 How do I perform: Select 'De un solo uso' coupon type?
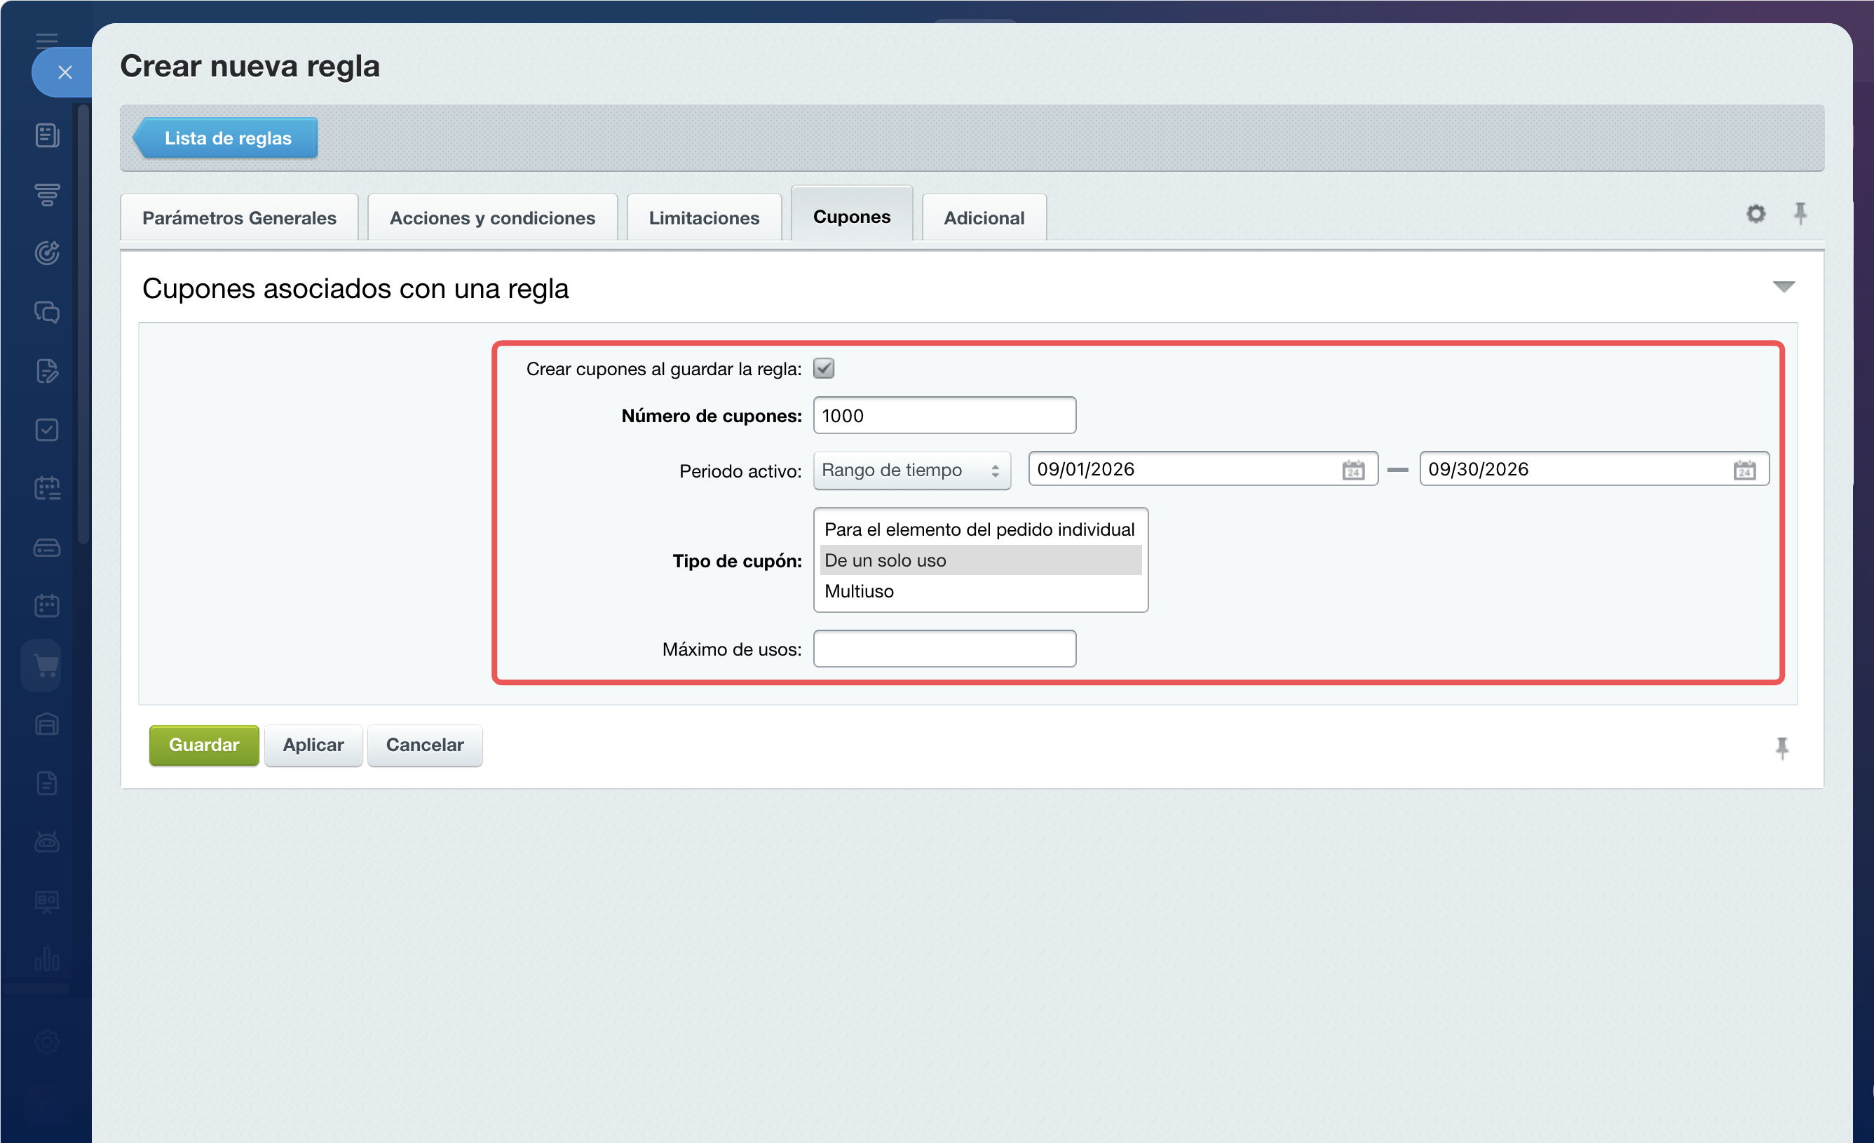[x=979, y=560]
